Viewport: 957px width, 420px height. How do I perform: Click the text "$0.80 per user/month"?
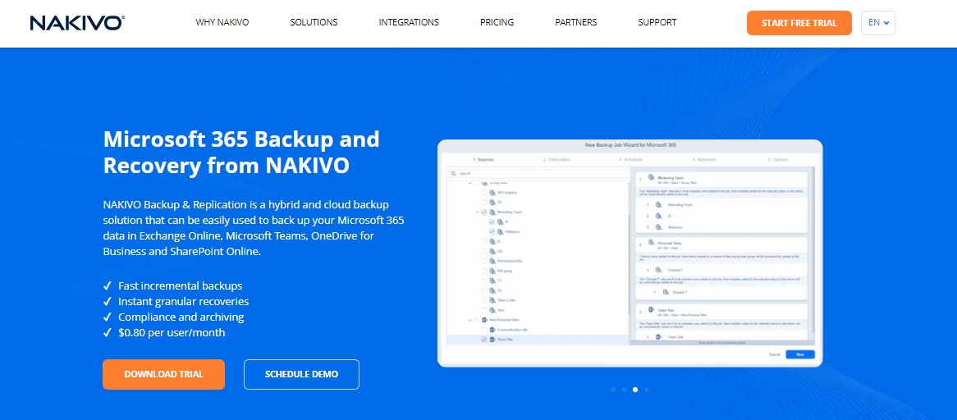tap(172, 333)
